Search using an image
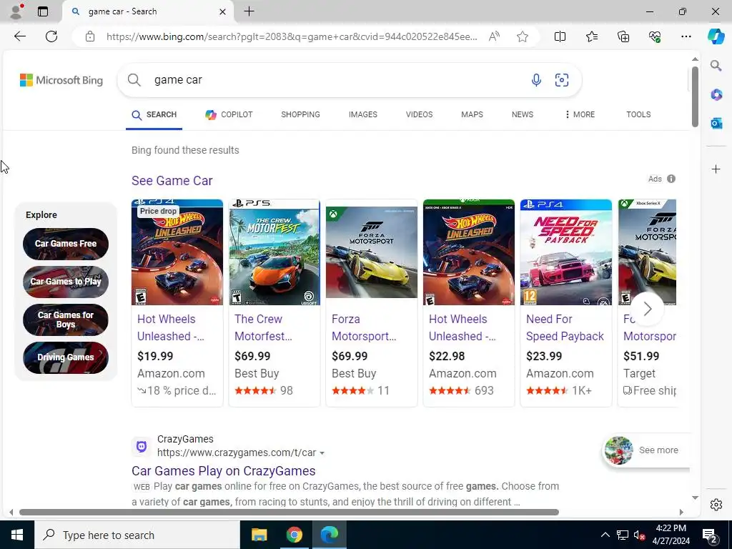This screenshot has width=732, height=549. point(562,80)
